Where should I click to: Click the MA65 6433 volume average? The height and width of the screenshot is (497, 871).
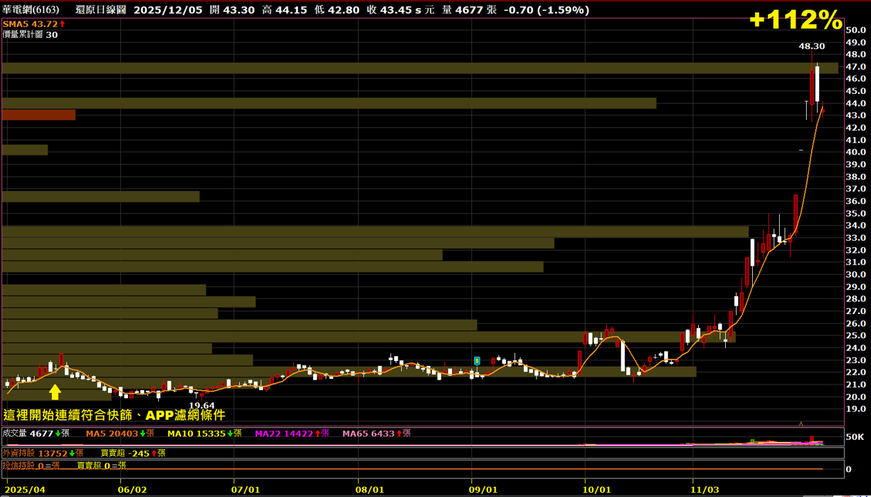coord(376,433)
